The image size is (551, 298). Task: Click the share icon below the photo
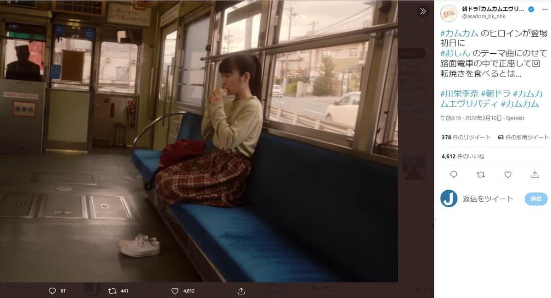click(242, 291)
